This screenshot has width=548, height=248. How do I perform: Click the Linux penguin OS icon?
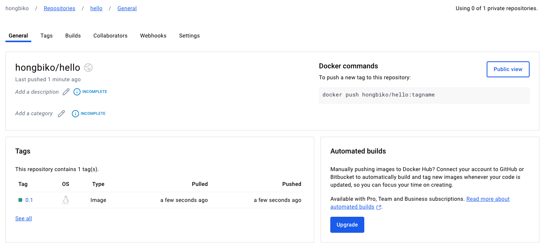coord(66,200)
